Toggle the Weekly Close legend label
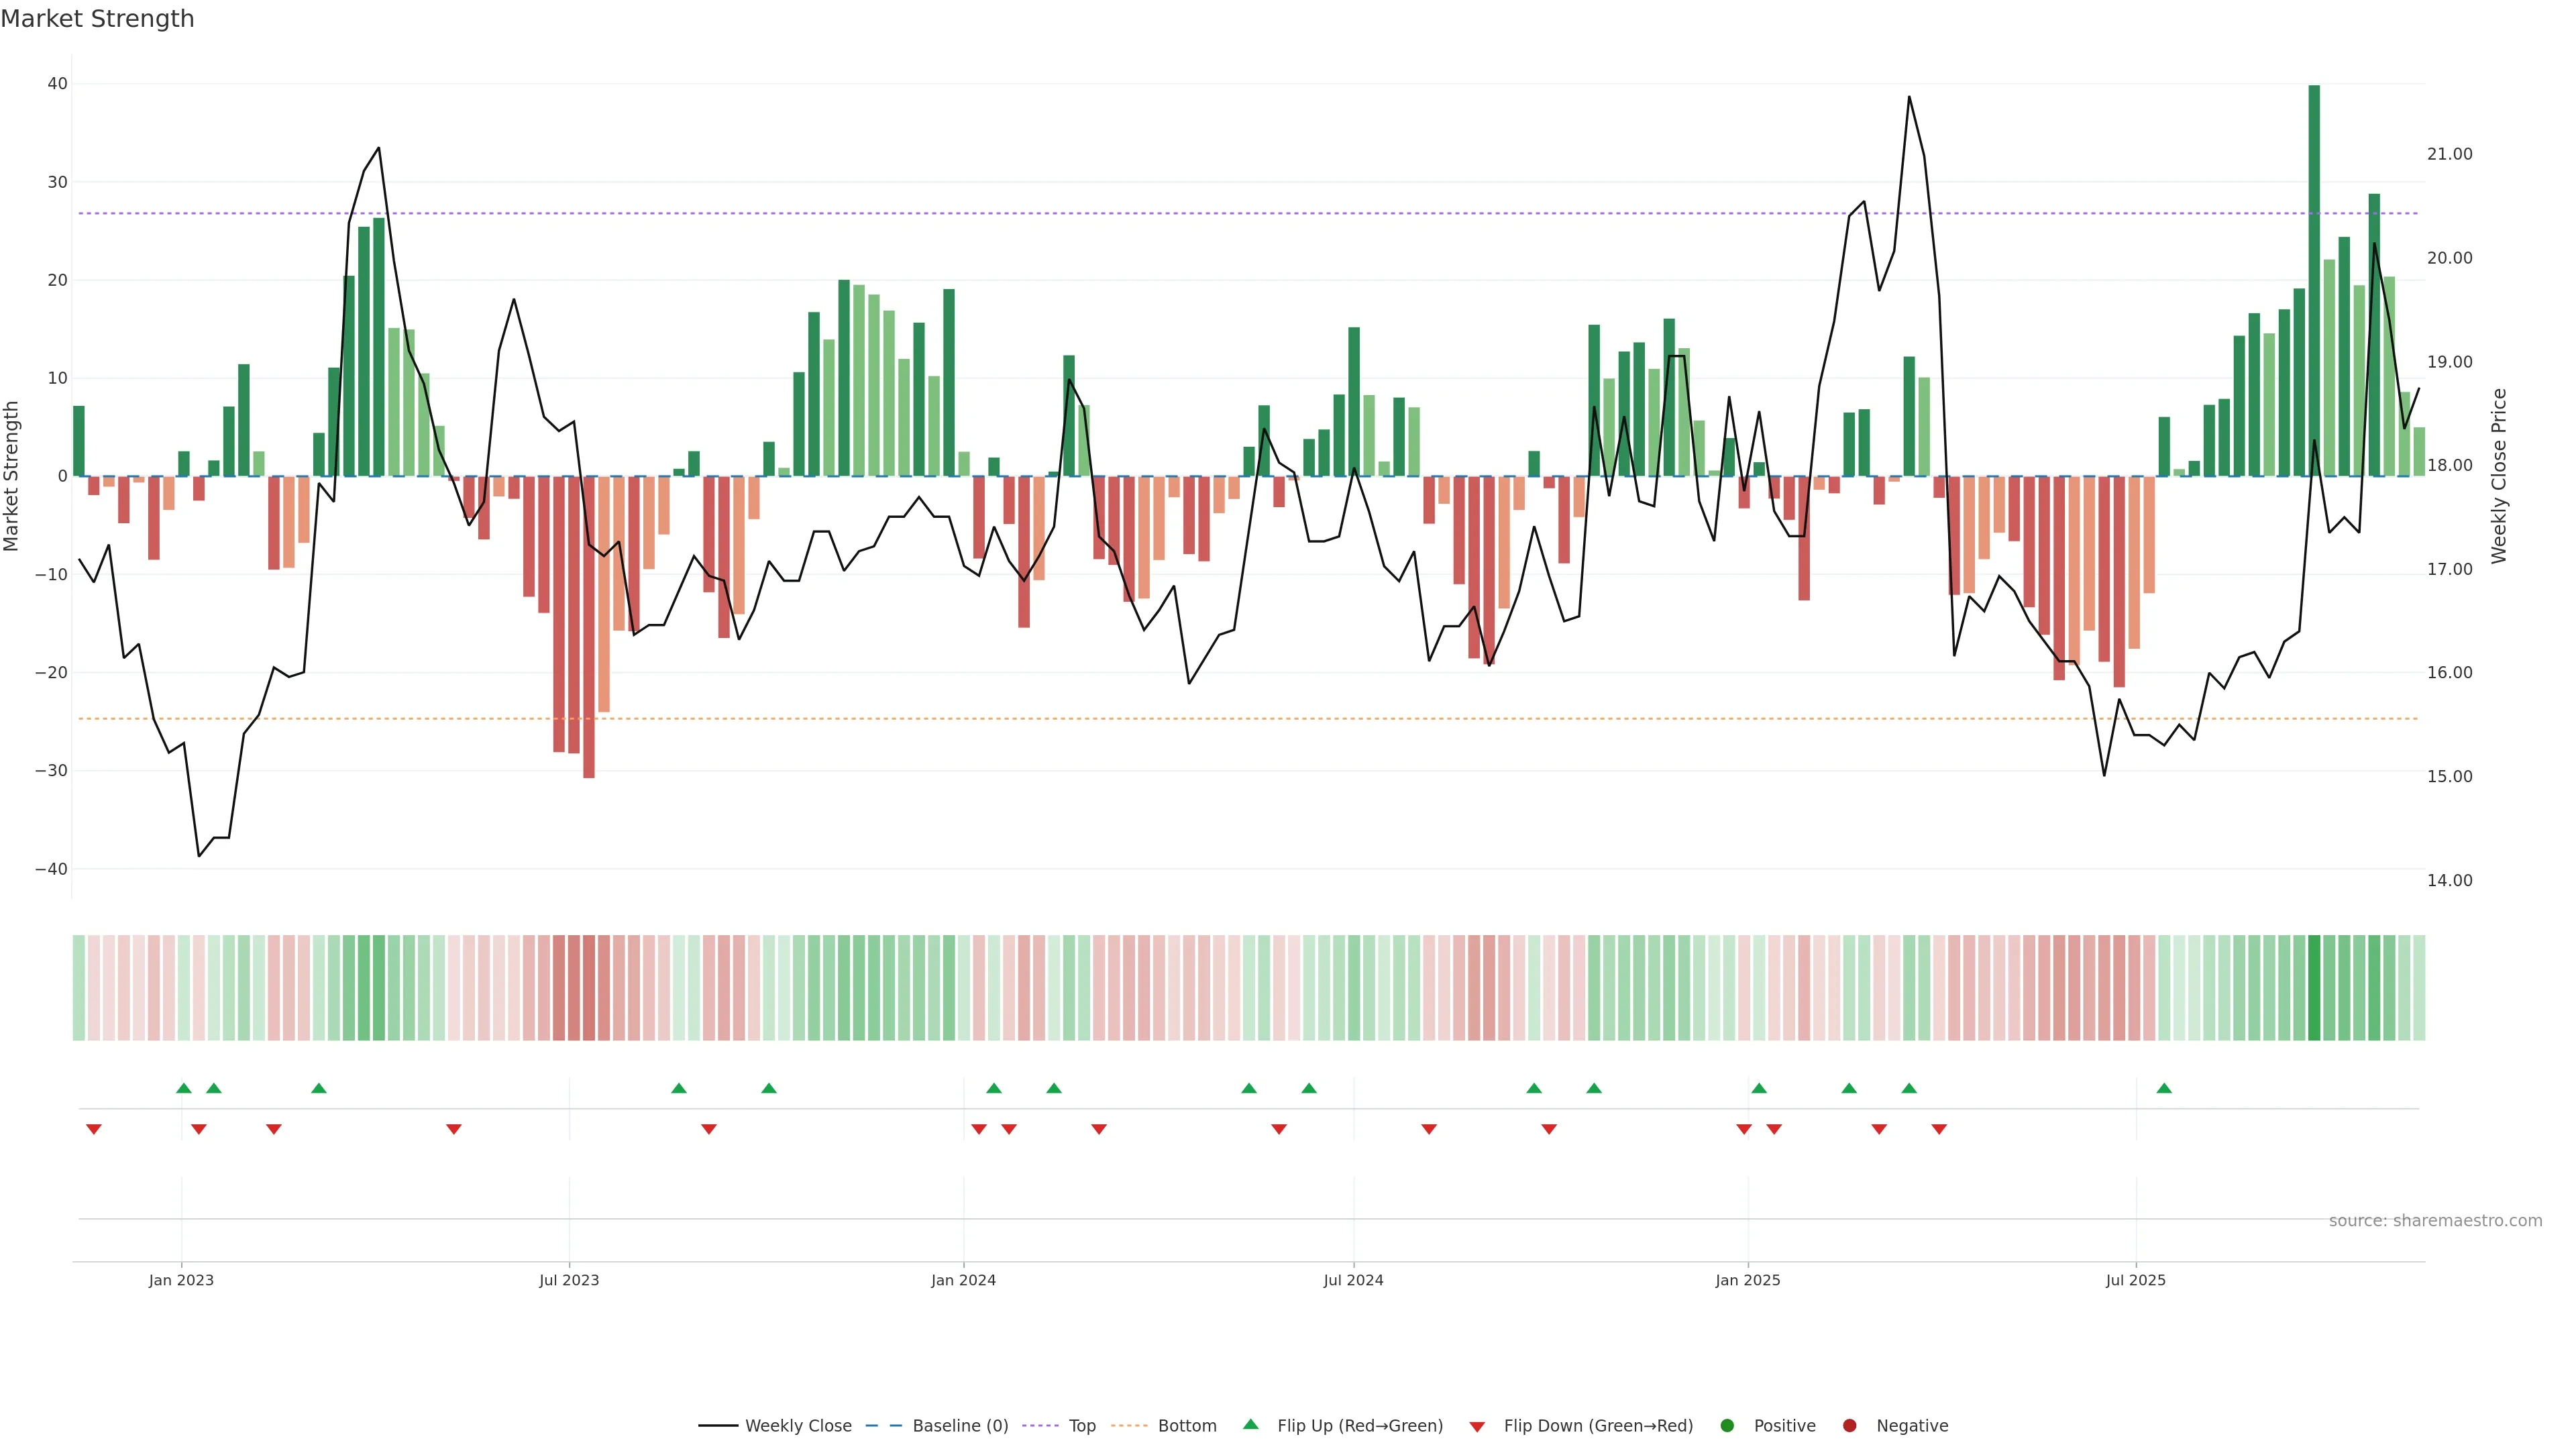Viewport: 2576px width, 1449px height. pyautogui.click(x=798, y=1426)
